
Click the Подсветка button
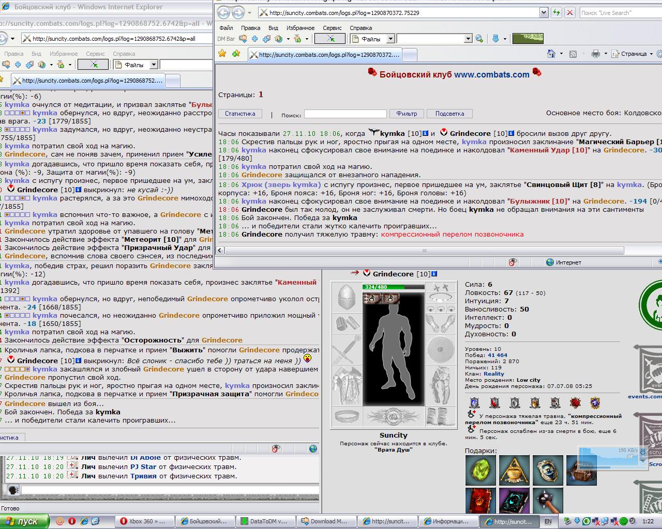449,114
